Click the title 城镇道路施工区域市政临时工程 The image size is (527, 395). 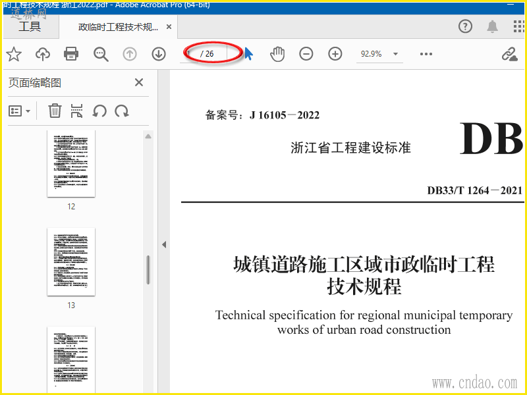364,264
